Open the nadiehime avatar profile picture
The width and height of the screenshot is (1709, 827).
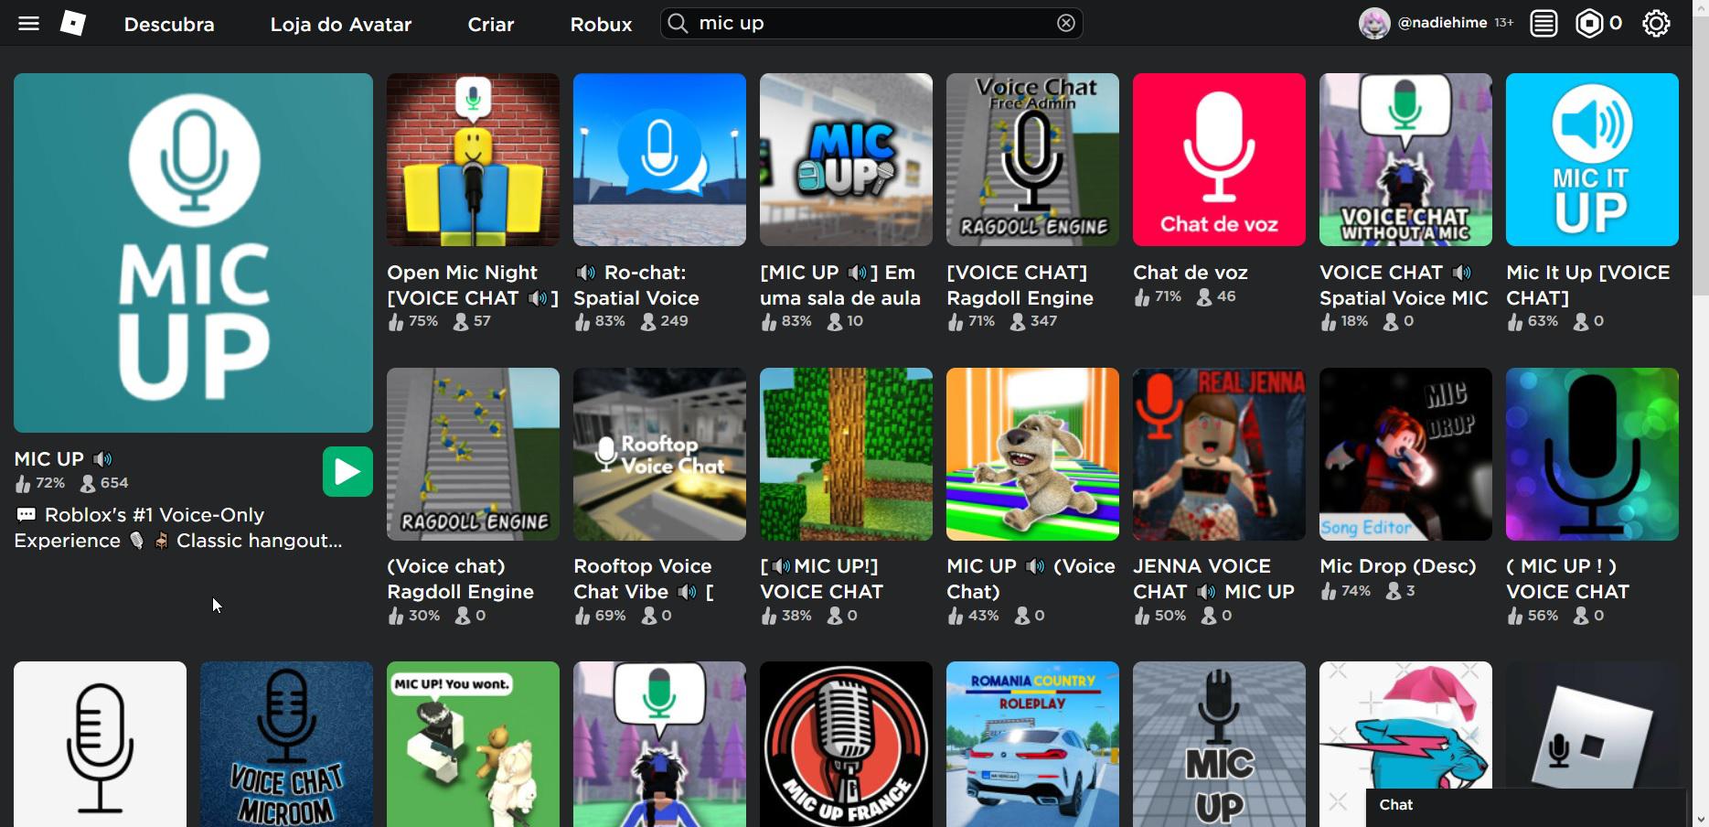click(x=1373, y=24)
